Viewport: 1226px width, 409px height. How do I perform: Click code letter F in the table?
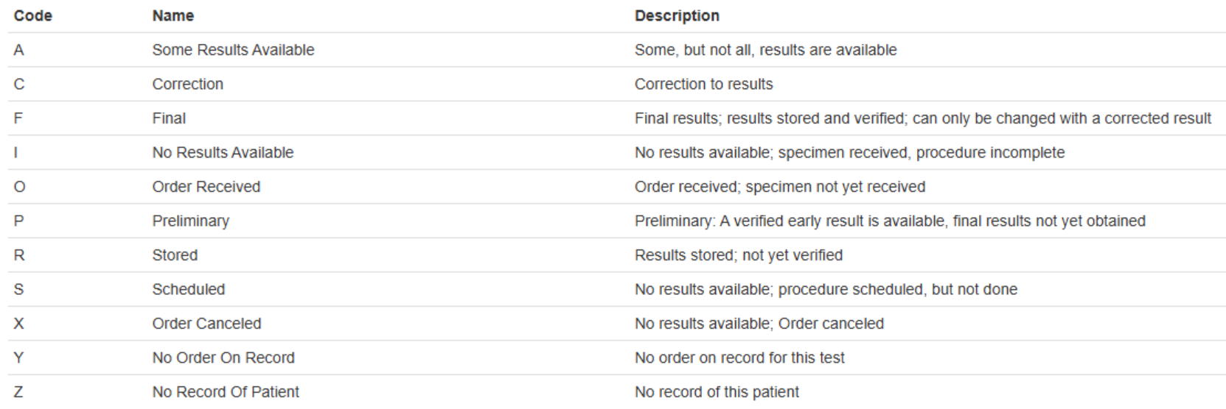click(x=18, y=118)
